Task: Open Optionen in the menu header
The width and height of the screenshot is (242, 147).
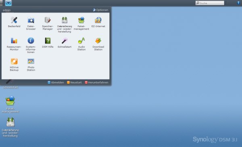Action: tap(100, 10)
